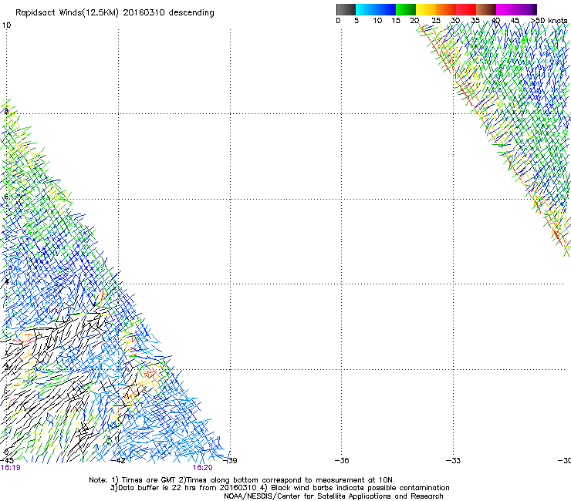Image resolution: width=571 pixels, height=501 pixels.
Task: Click the '-39' longitude axis label
Action: pos(230,460)
